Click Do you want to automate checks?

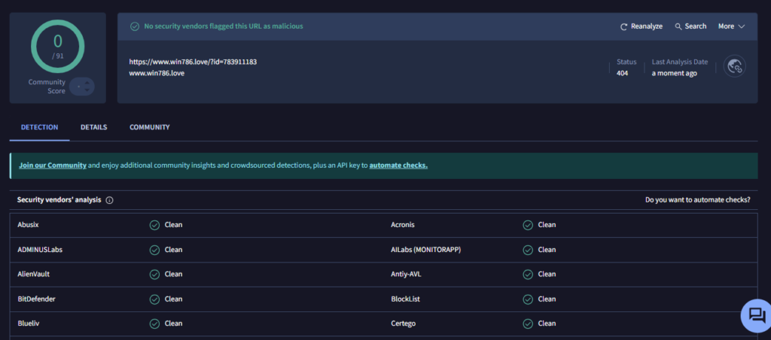697,201
